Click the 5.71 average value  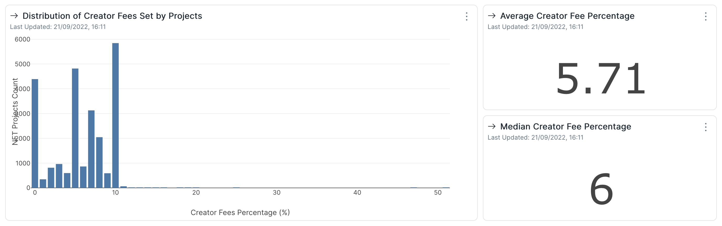(x=600, y=79)
